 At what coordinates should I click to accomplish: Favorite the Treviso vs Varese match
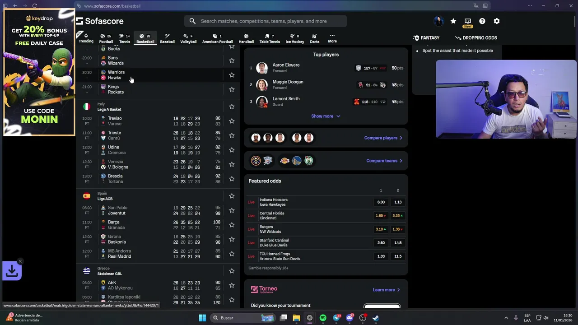tap(232, 121)
